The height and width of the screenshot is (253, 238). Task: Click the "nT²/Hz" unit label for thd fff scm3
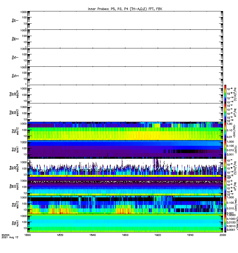click(x=235, y=113)
